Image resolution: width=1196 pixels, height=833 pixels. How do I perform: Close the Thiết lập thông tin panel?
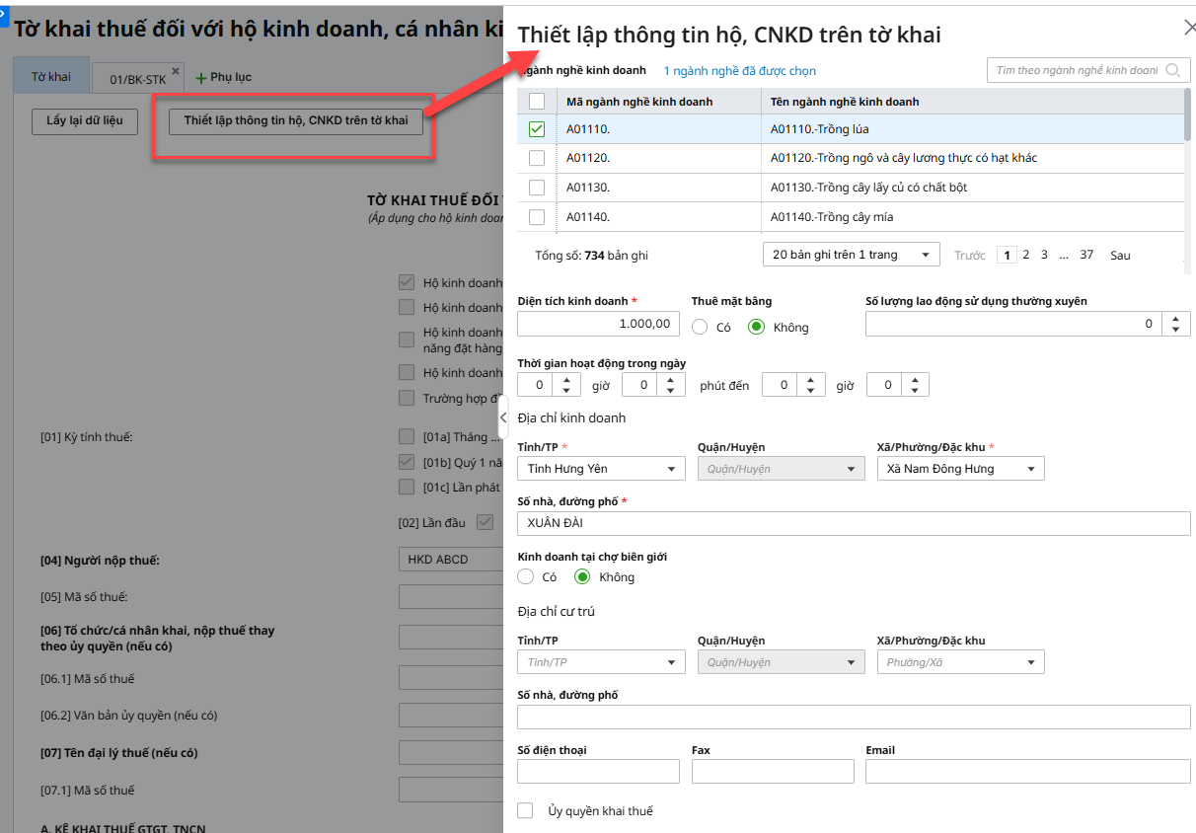(x=1189, y=28)
